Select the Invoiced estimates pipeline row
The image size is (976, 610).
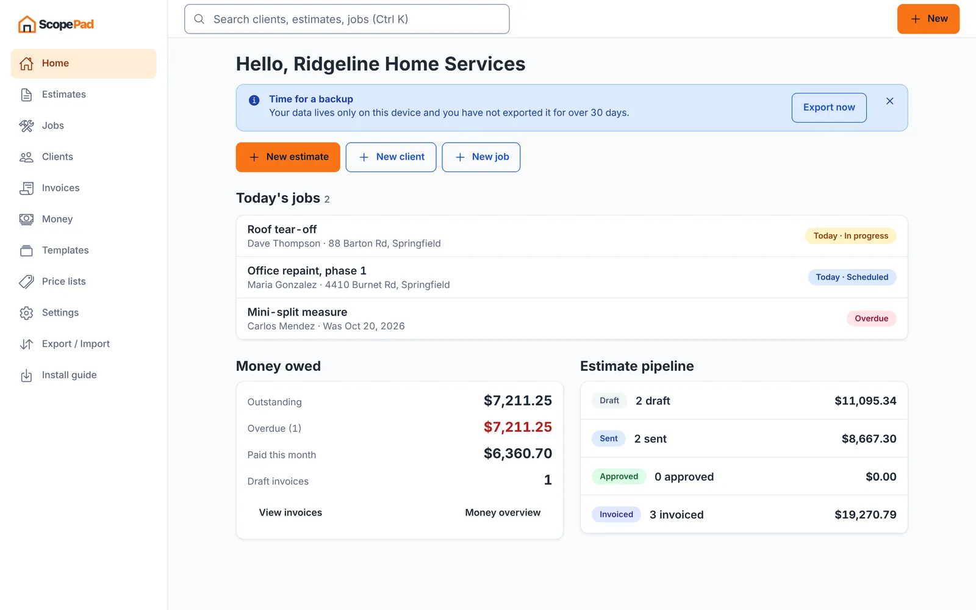(x=744, y=514)
